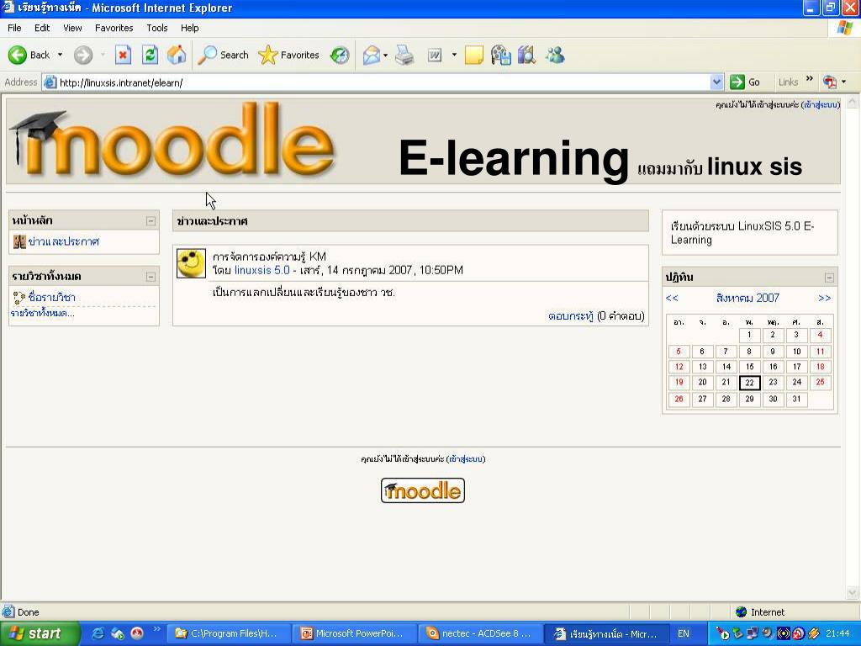861x646 pixels.
Task: Collapse the รายวิชาทั้งหมด block
Action: tap(151, 277)
